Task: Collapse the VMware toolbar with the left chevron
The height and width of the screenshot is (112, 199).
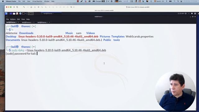Action: coord(74,7)
